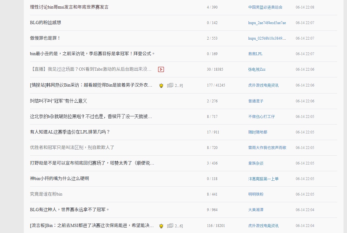Image resolution: width=347 pixels, height=233 pixels.
Task: Open the 【直播】 Tabe thread title
Action: click(91, 69)
